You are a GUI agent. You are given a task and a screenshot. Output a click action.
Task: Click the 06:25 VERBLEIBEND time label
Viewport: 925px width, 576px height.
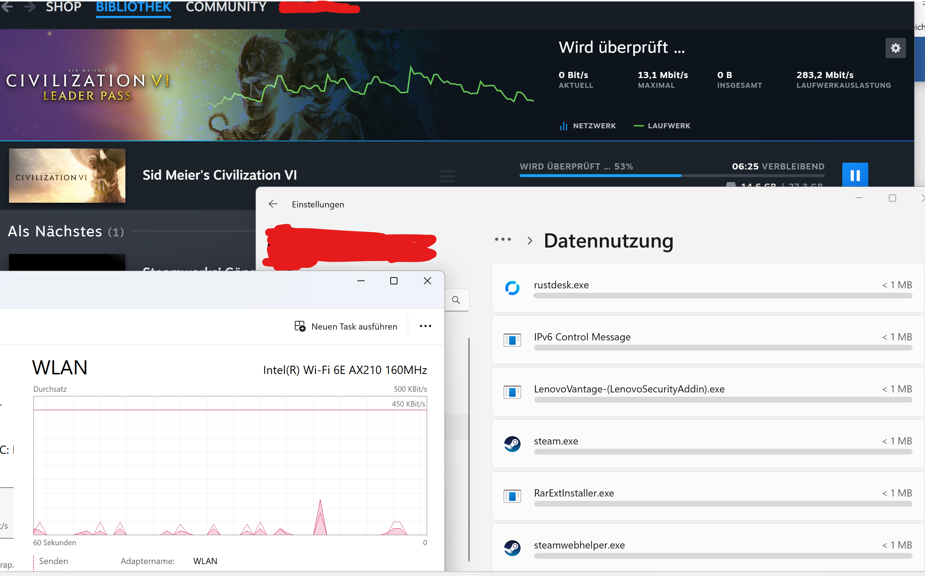(778, 167)
